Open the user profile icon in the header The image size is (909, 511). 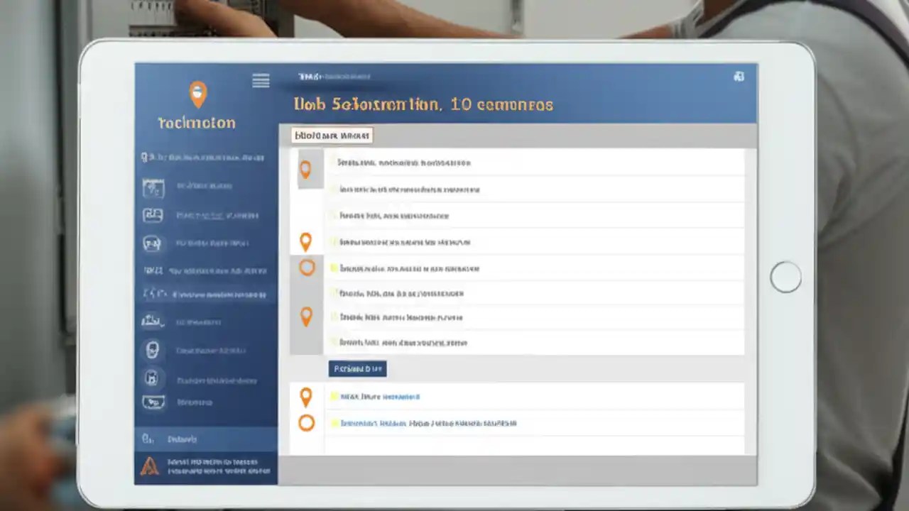click(739, 77)
